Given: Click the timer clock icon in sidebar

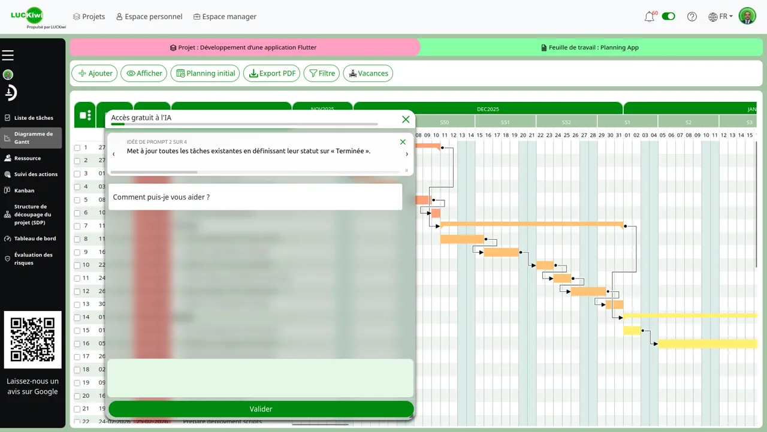Looking at the screenshot, I should click(10, 93).
